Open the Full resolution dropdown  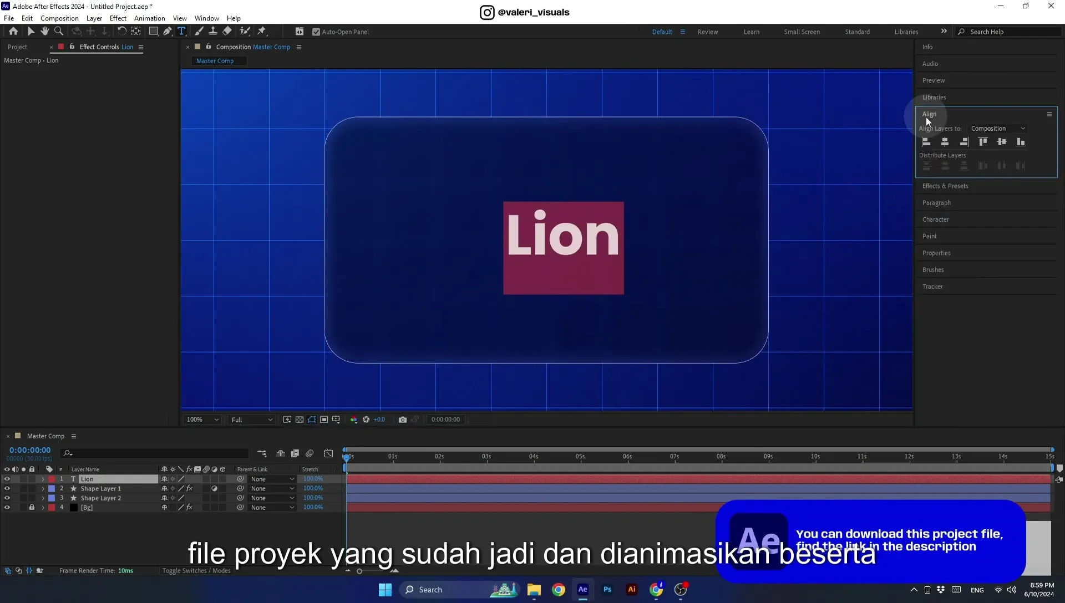(x=252, y=420)
